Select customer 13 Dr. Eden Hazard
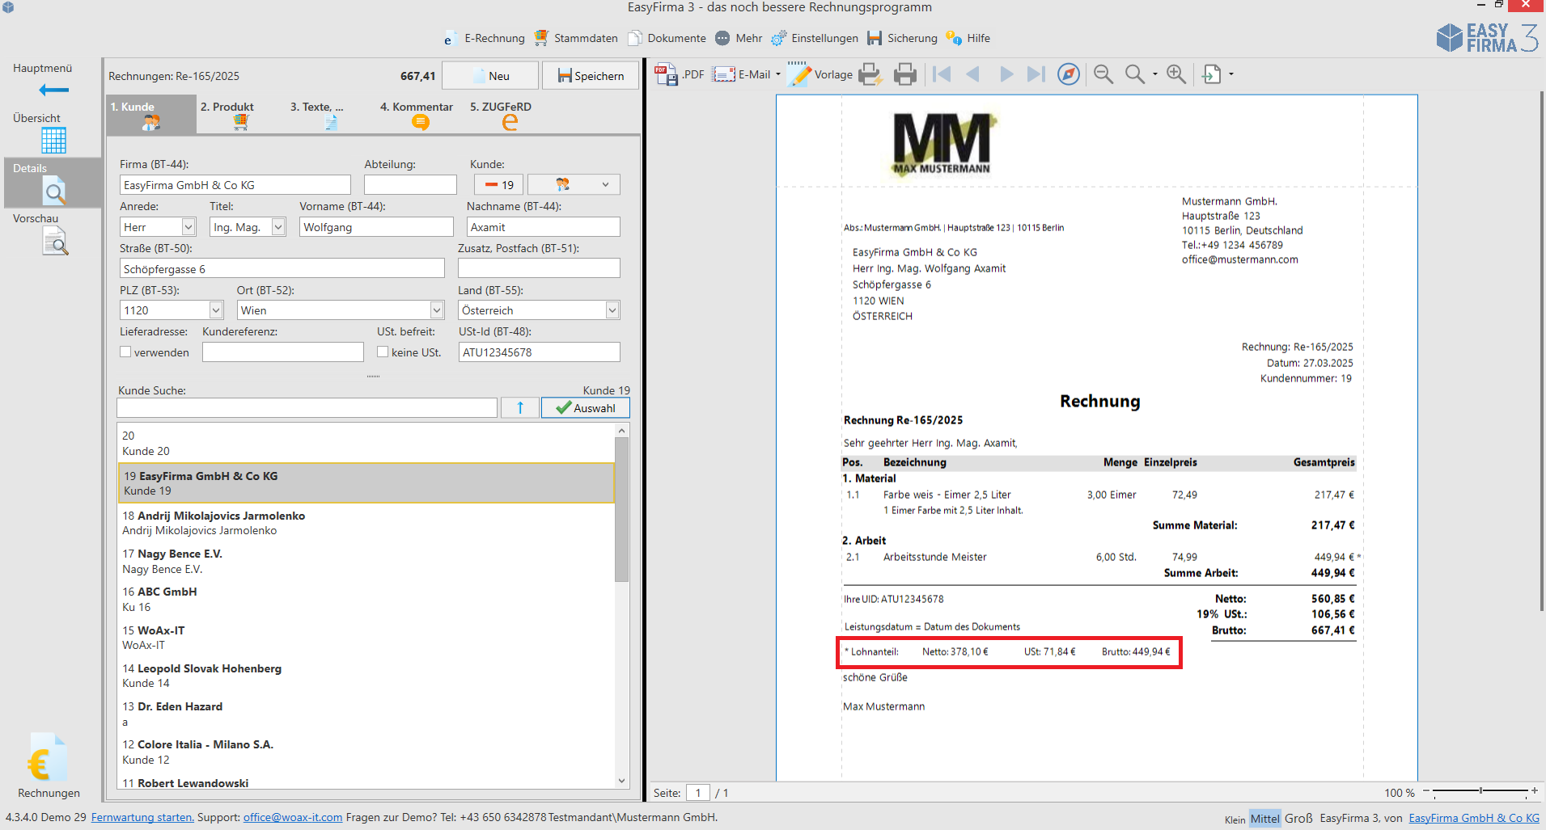The height and width of the screenshot is (830, 1546). (366, 714)
